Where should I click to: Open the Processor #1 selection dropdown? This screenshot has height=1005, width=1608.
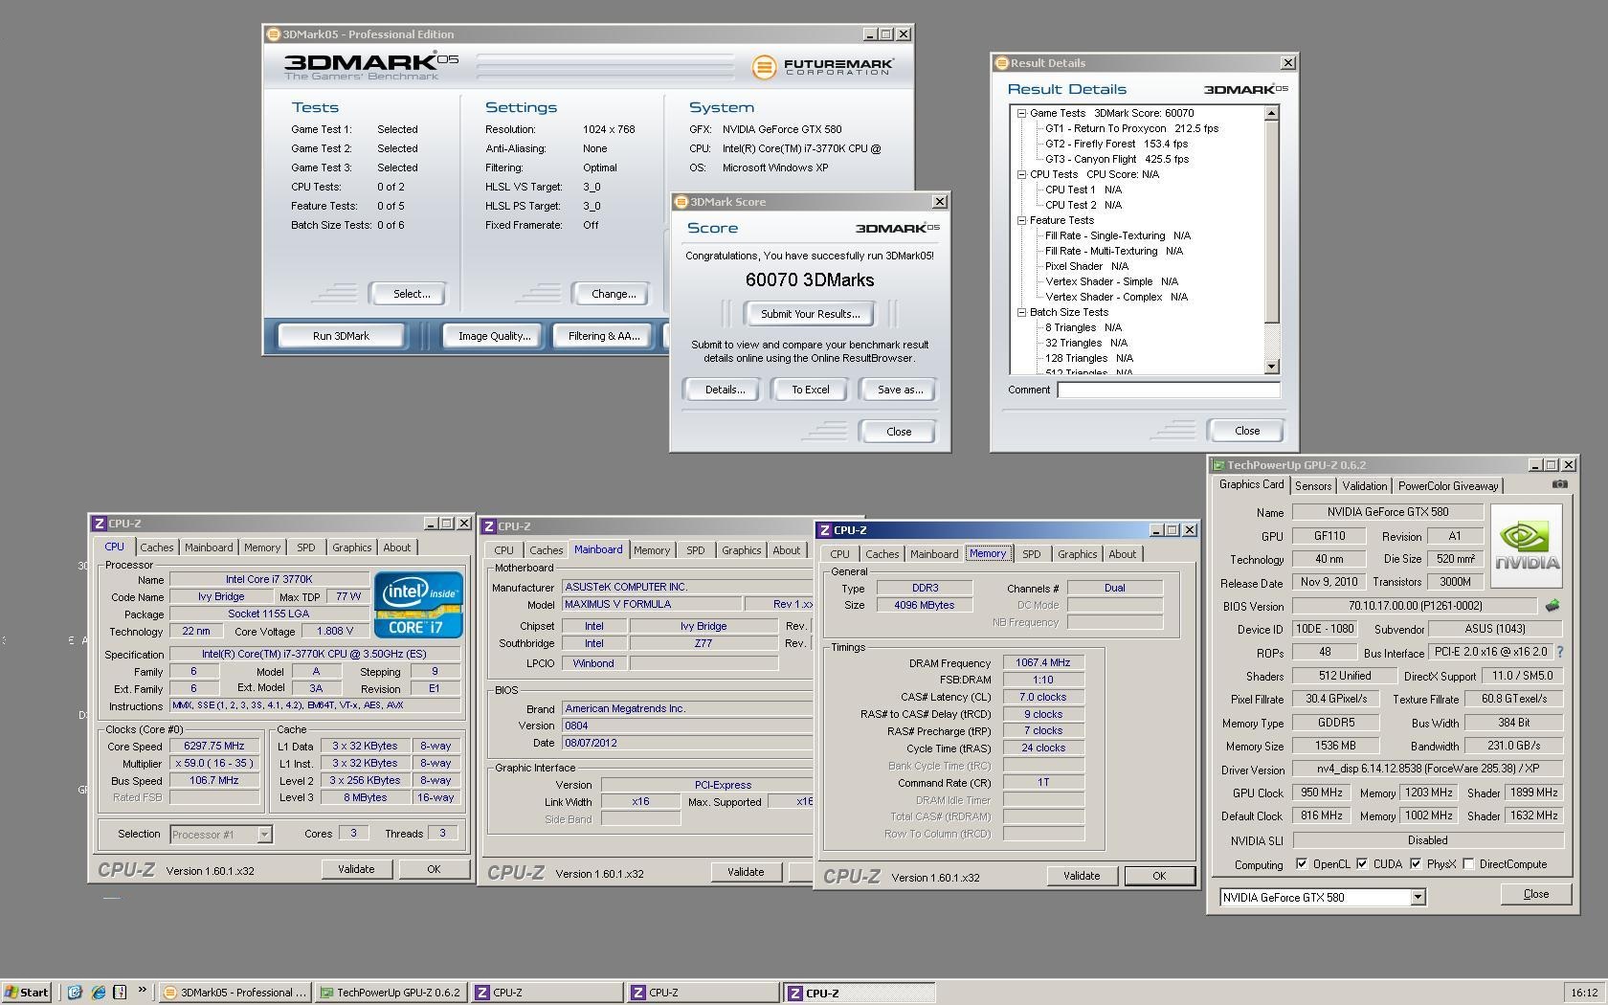point(264,835)
